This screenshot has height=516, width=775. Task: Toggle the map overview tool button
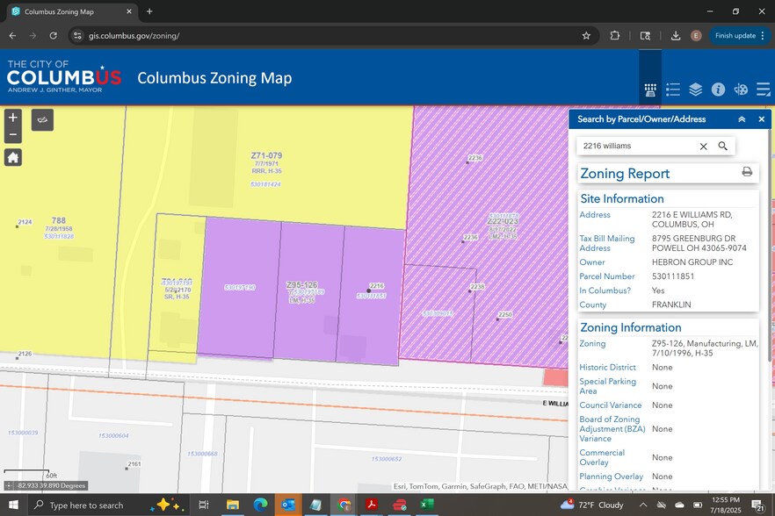pos(42,119)
